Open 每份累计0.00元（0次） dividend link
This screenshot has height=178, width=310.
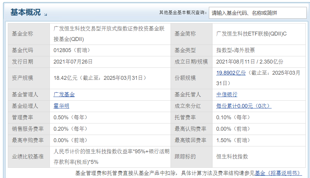(244, 106)
